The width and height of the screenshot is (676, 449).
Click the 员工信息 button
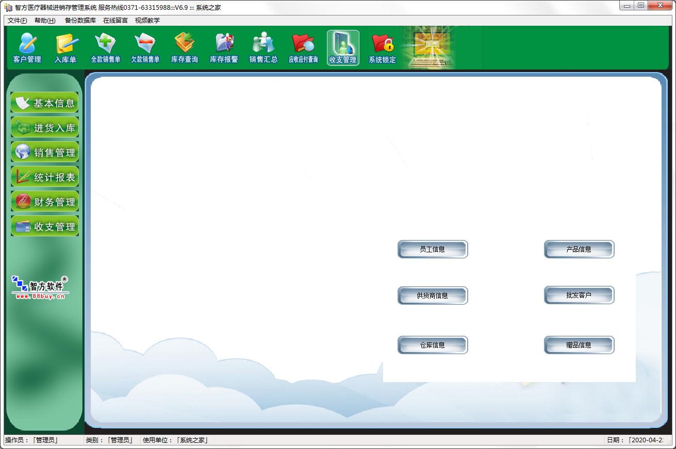(433, 249)
